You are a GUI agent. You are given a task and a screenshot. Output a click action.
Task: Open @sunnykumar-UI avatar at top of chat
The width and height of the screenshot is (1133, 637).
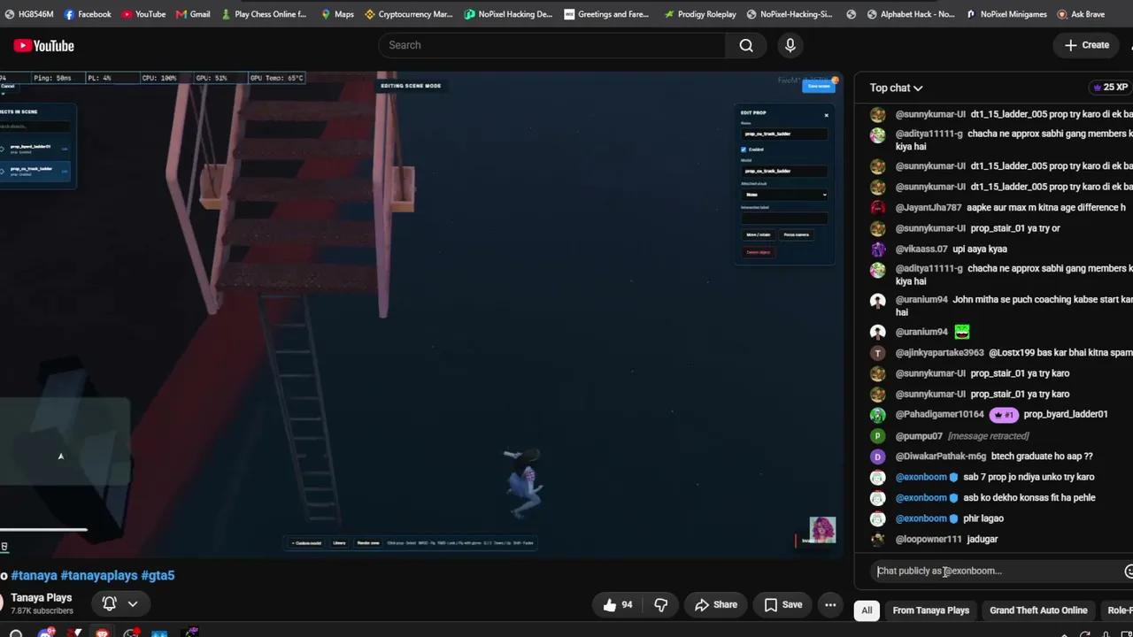[x=877, y=115]
